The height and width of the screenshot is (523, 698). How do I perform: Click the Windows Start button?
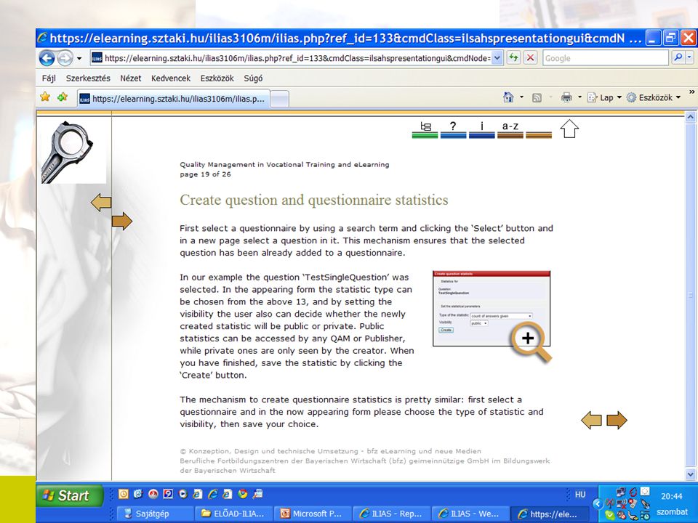pyautogui.click(x=71, y=495)
